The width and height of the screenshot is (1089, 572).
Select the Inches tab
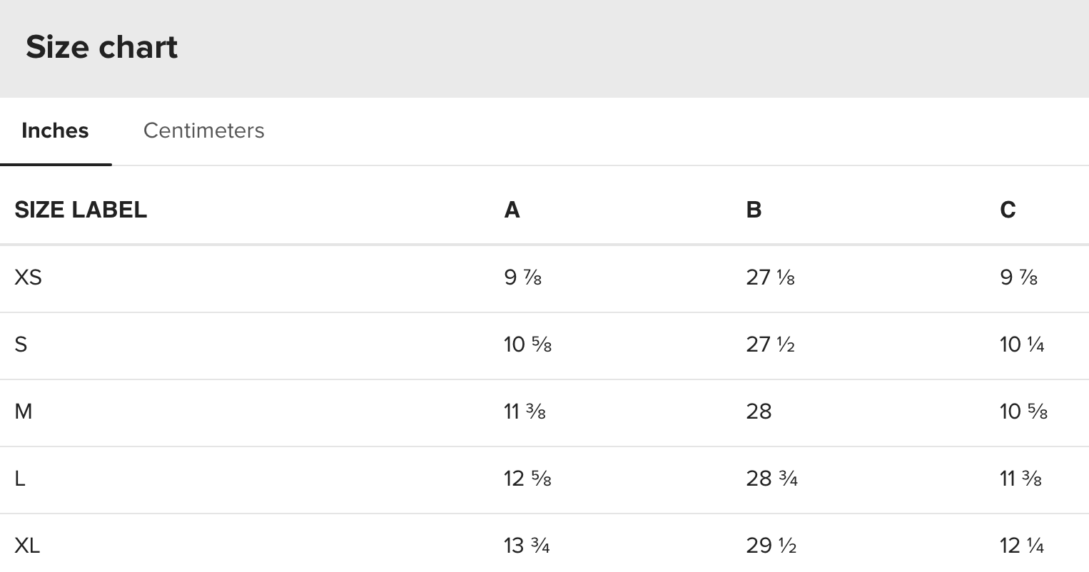tap(55, 131)
